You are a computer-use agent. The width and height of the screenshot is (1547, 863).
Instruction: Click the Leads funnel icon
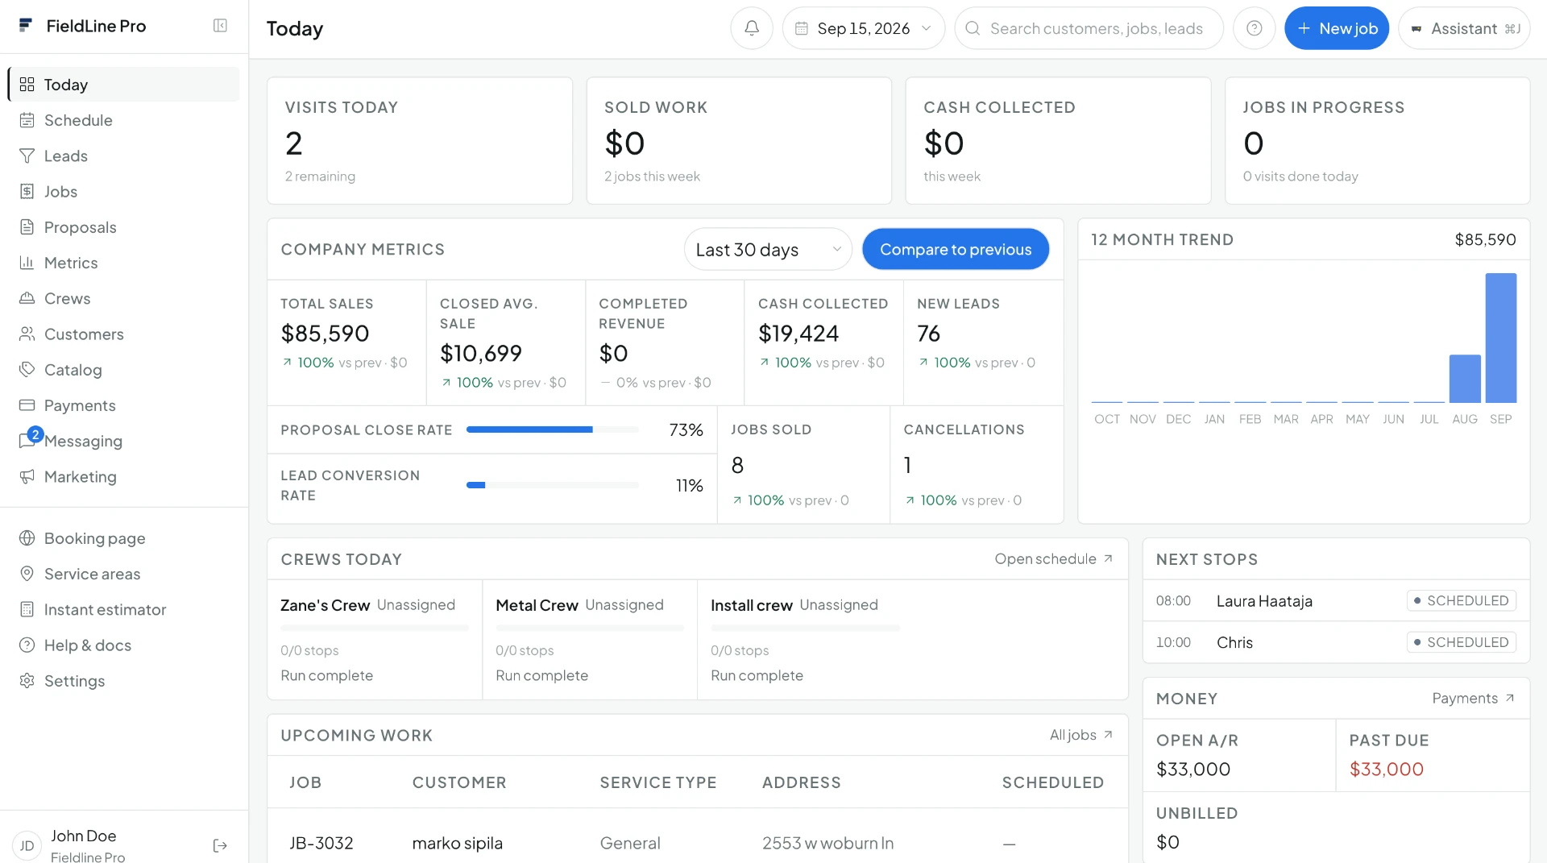(27, 156)
